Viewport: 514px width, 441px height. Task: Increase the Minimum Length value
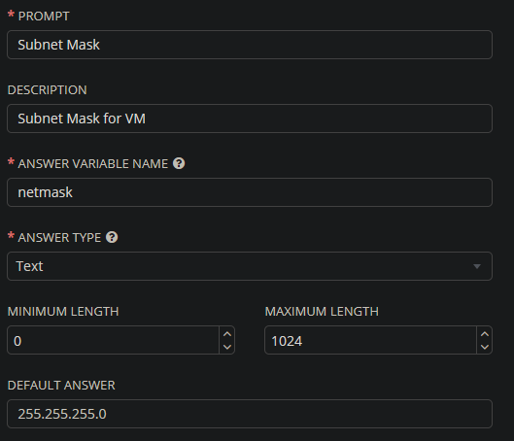point(227,334)
